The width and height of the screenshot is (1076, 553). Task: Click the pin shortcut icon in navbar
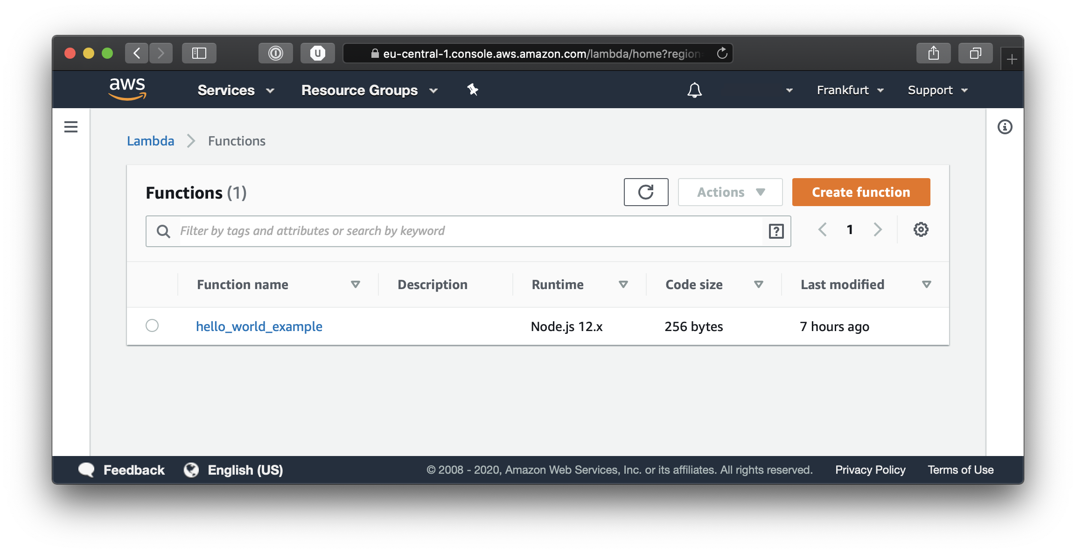473,90
